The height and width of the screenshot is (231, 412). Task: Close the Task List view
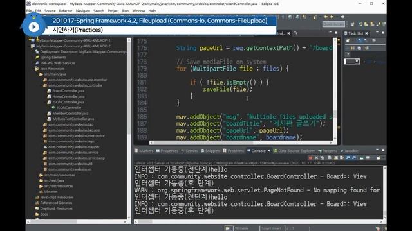pos(366,33)
